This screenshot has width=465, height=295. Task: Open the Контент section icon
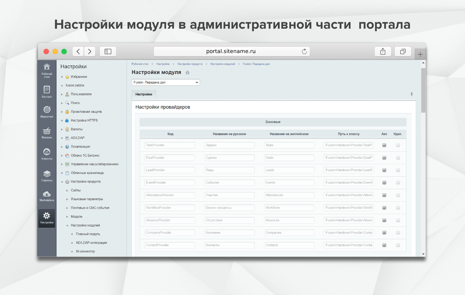(47, 92)
